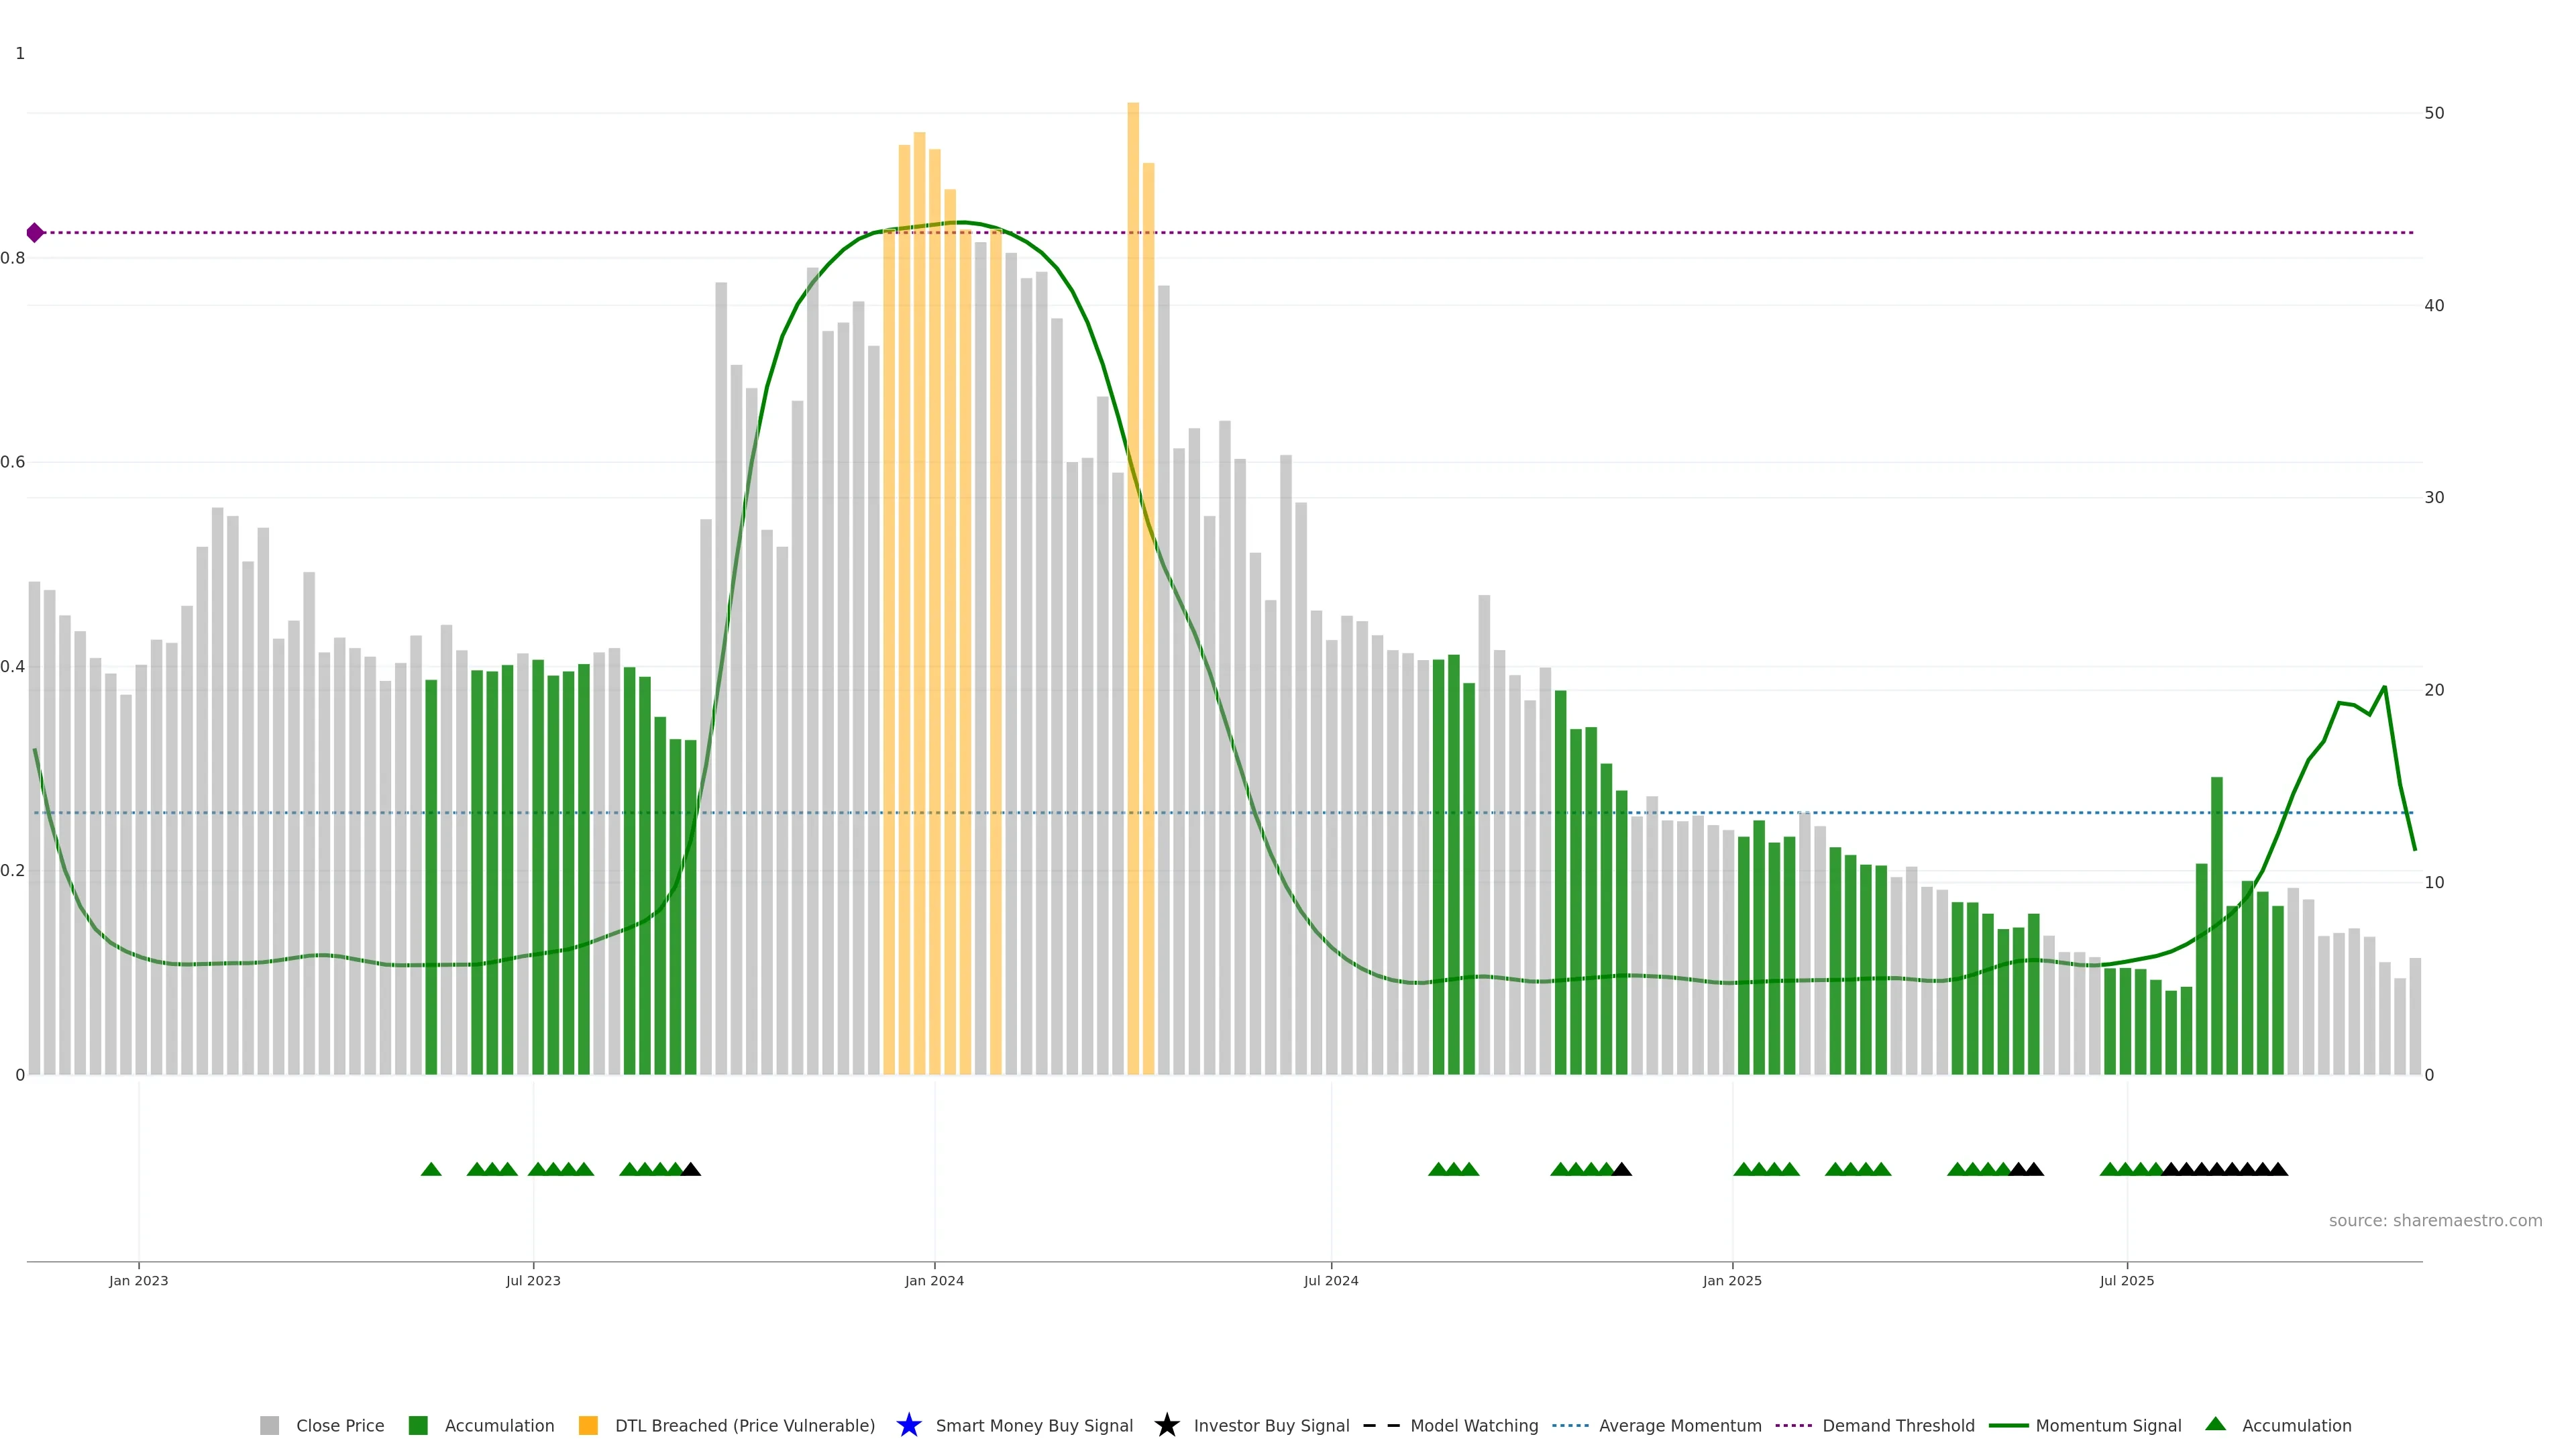The height and width of the screenshot is (1449, 2576).
Task: Toggle the Close Price legend label
Action: 340,1425
